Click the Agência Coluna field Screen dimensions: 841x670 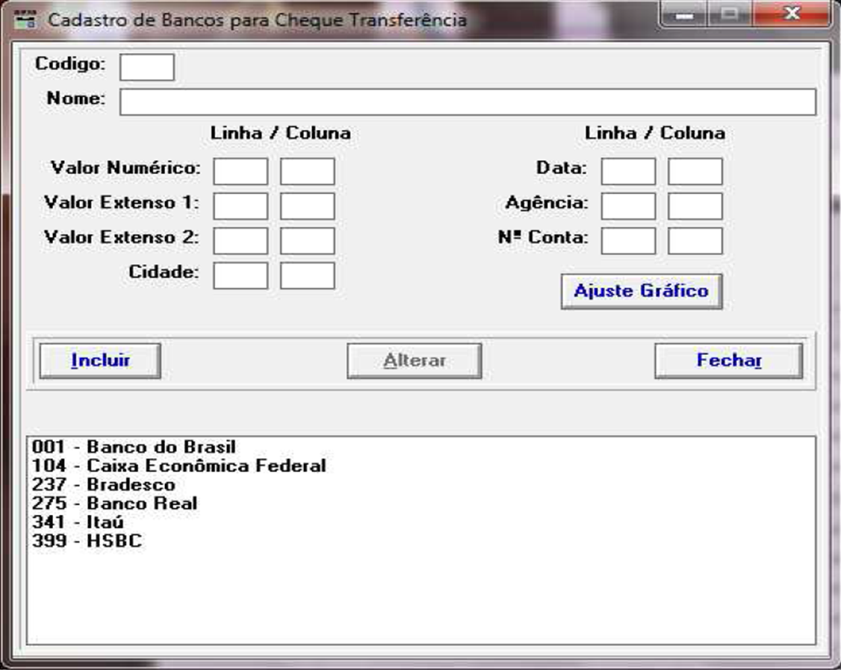695,206
